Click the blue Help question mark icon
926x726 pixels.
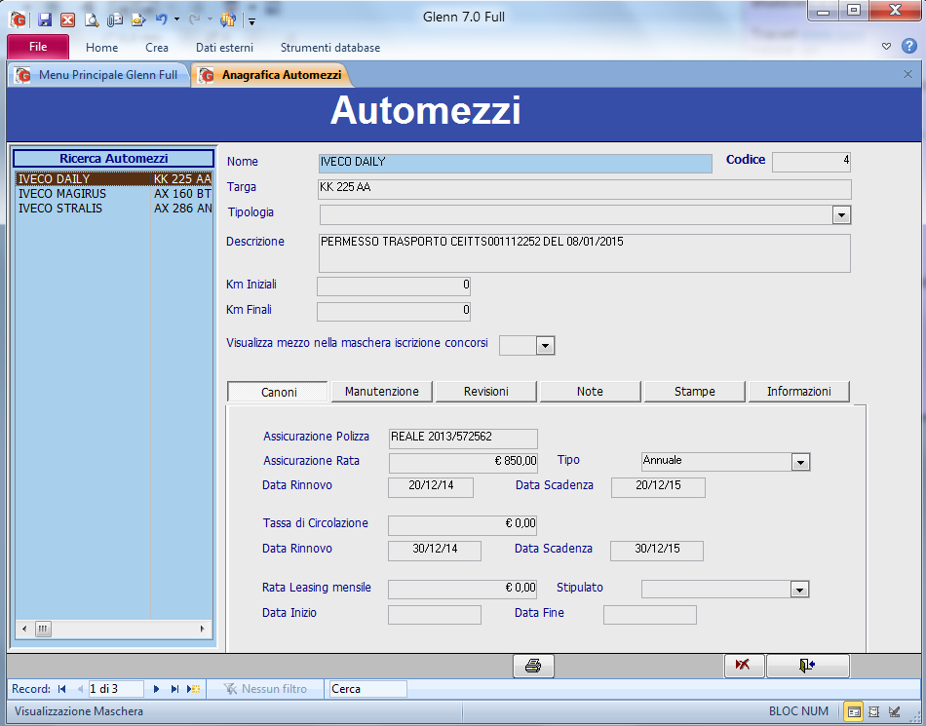pyautogui.click(x=909, y=46)
